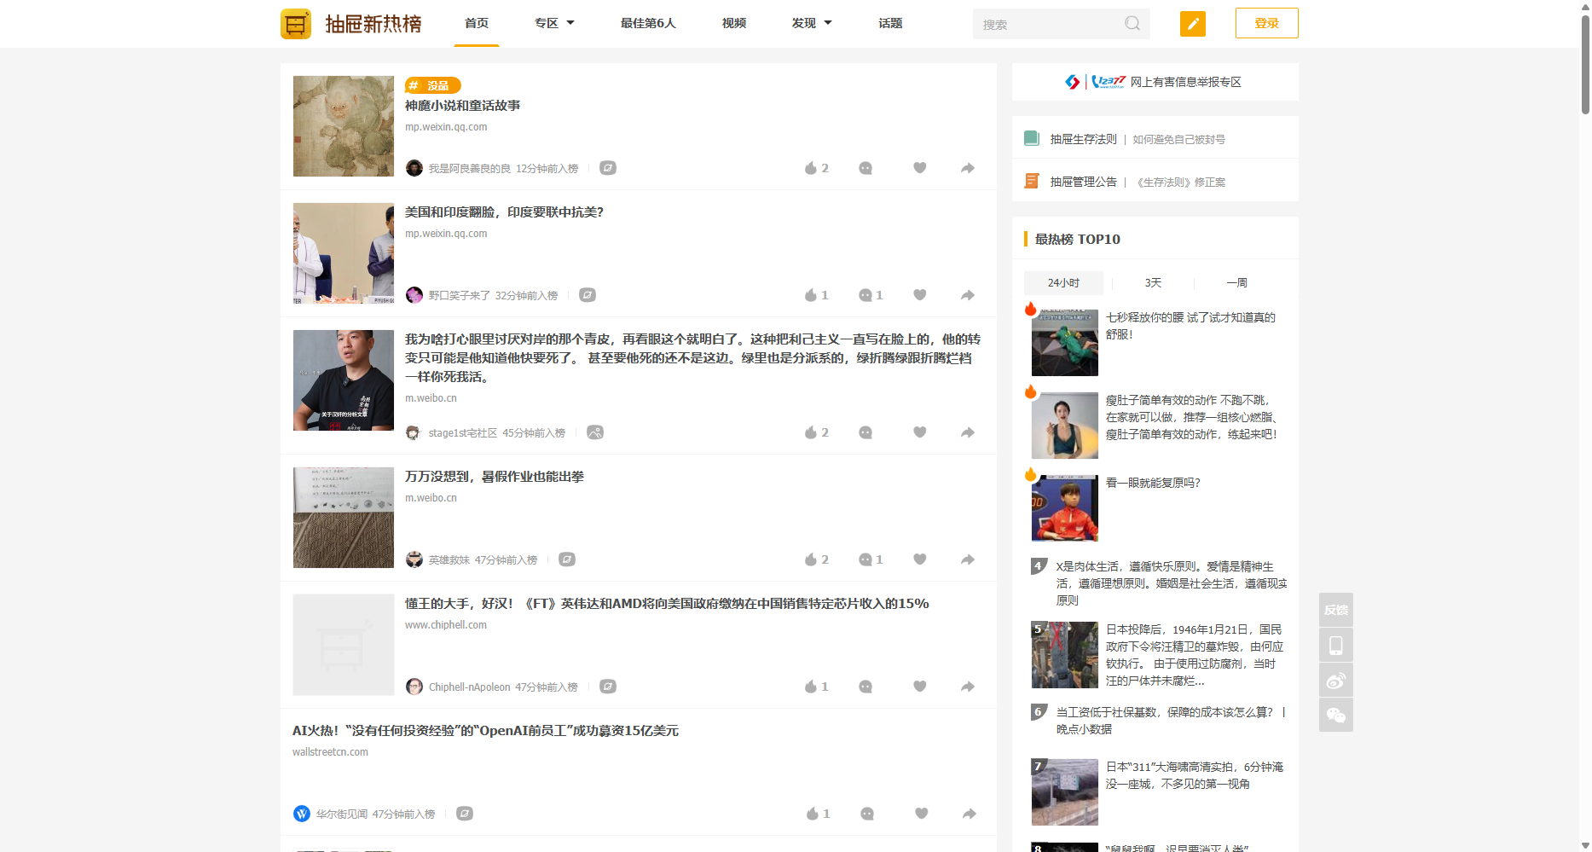This screenshot has height=852, width=1592.
Task: Click the link-type icon beside 12分钟前入榜
Action: [x=607, y=168]
